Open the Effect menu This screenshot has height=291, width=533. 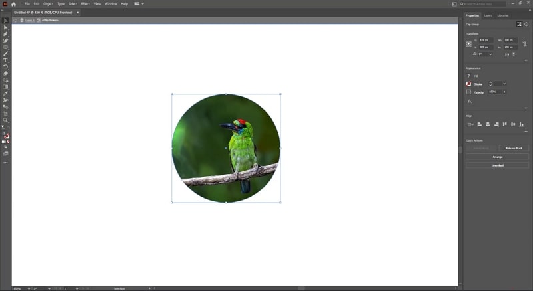85,4
